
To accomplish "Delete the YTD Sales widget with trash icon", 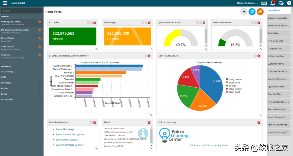I will pyautogui.click(x=95, y=23).
